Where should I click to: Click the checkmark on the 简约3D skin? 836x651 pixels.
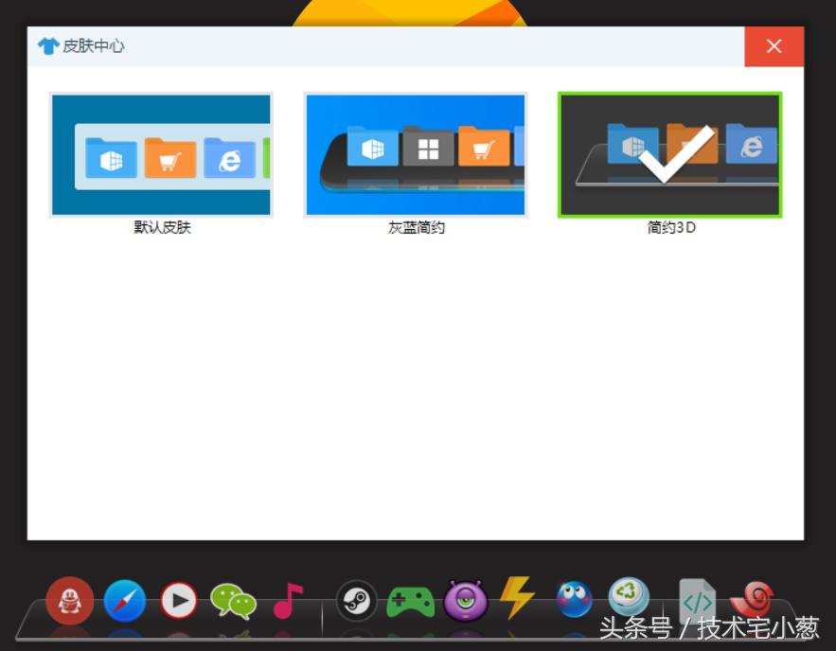(674, 156)
